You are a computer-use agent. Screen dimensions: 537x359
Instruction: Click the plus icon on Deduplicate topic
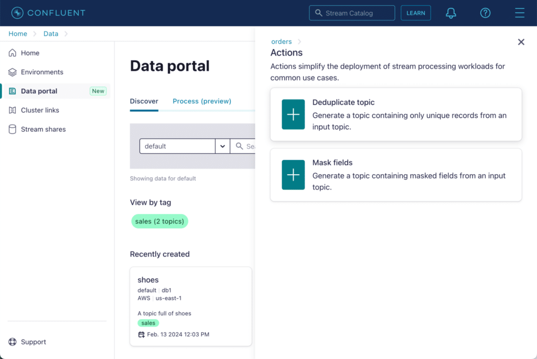click(x=293, y=114)
